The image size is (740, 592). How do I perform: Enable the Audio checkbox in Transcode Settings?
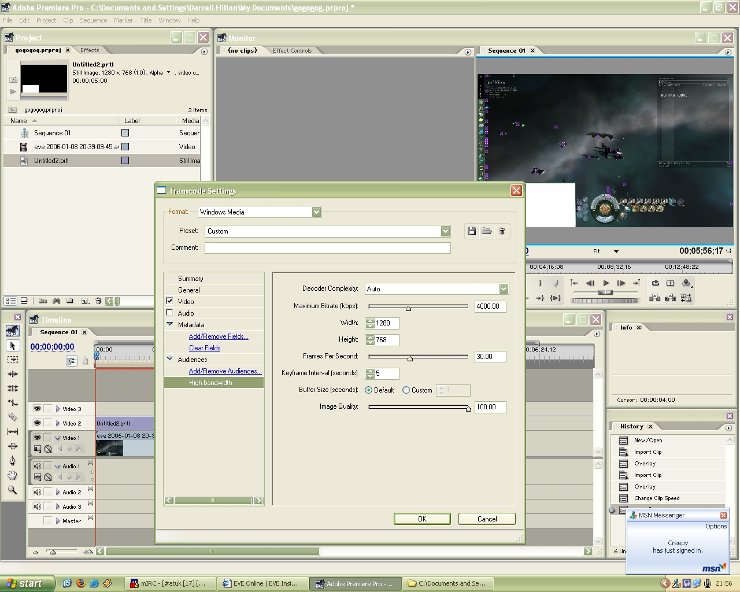[170, 313]
